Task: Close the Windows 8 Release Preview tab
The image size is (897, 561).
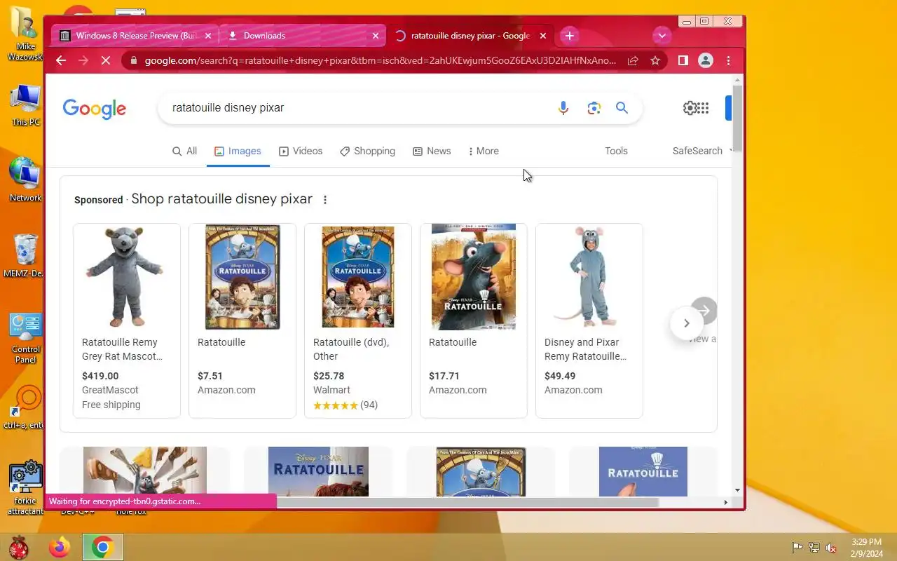Action: click(209, 36)
